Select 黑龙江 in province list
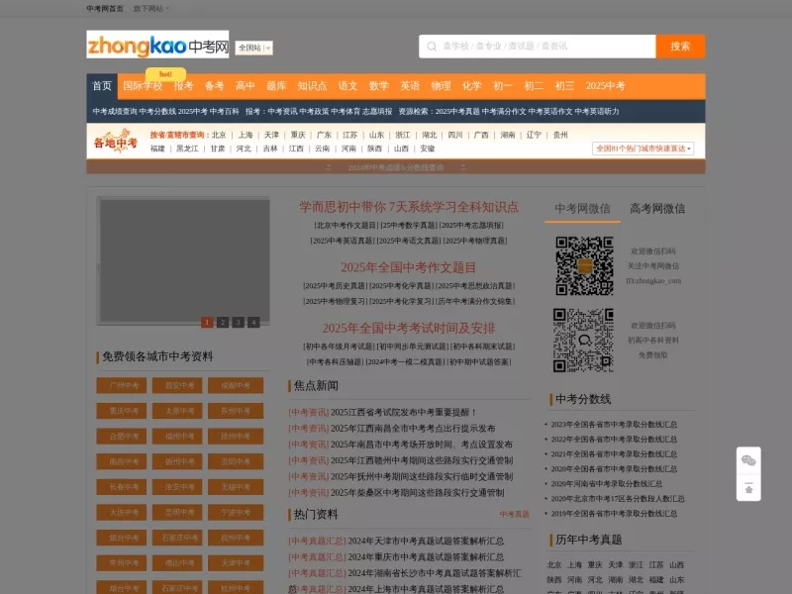 tap(187, 148)
